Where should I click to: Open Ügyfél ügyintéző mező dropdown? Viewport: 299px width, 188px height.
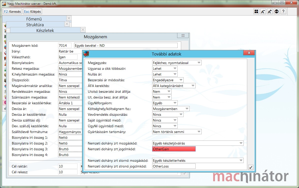[x=165, y=126]
